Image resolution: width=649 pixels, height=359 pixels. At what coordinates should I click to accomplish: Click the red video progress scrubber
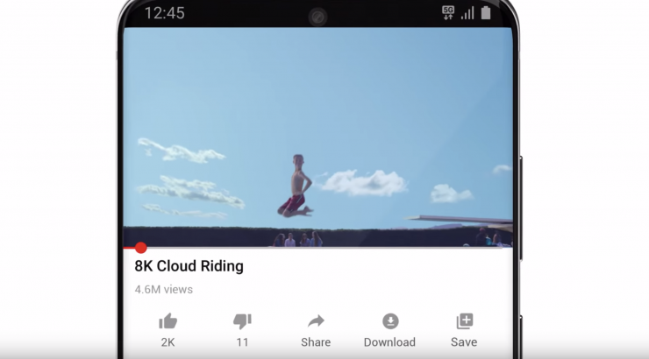coord(140,248)
